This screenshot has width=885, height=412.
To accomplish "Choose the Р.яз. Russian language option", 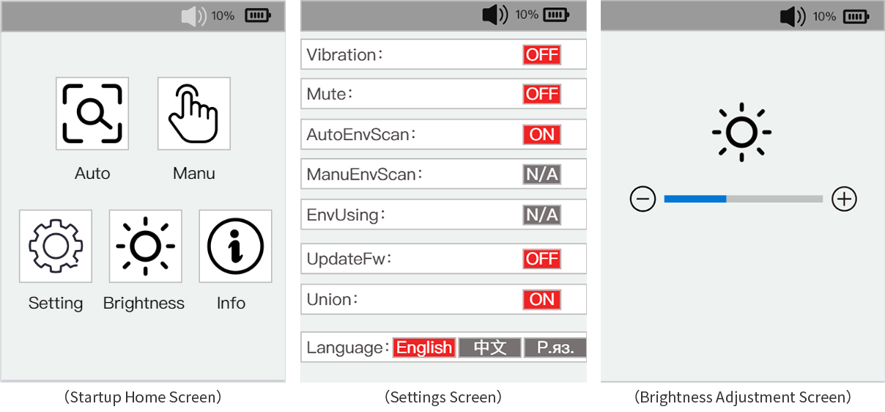I will pos(555,347).
